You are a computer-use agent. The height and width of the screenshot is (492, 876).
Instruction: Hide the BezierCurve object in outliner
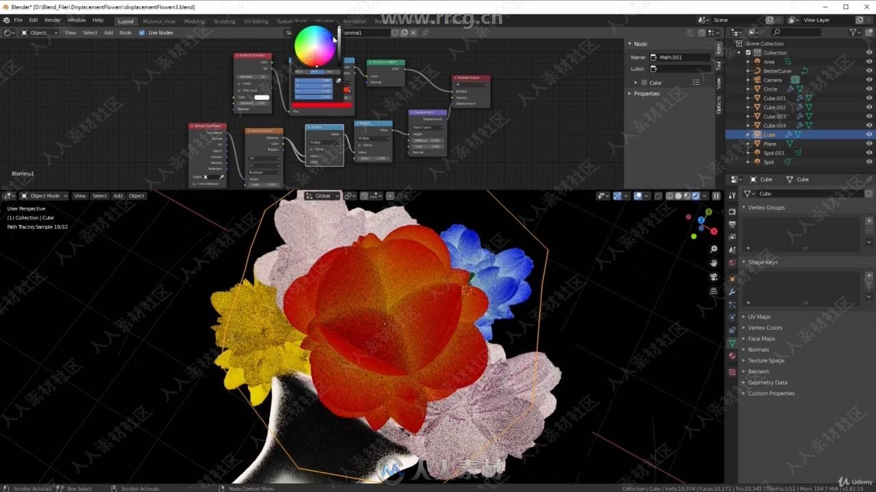pos(869,71)
